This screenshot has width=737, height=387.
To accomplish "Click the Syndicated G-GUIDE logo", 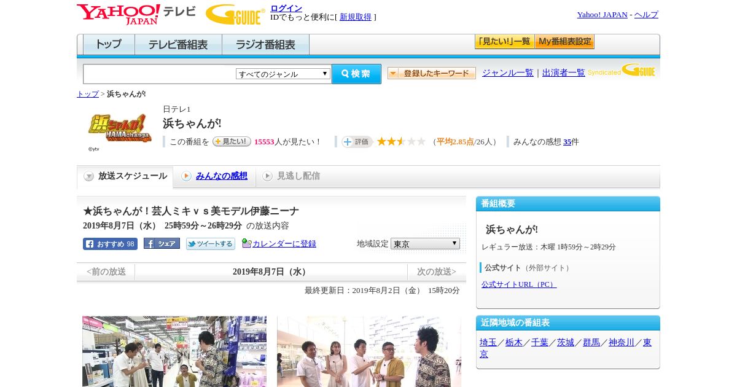I will click(x=622, y=70).
